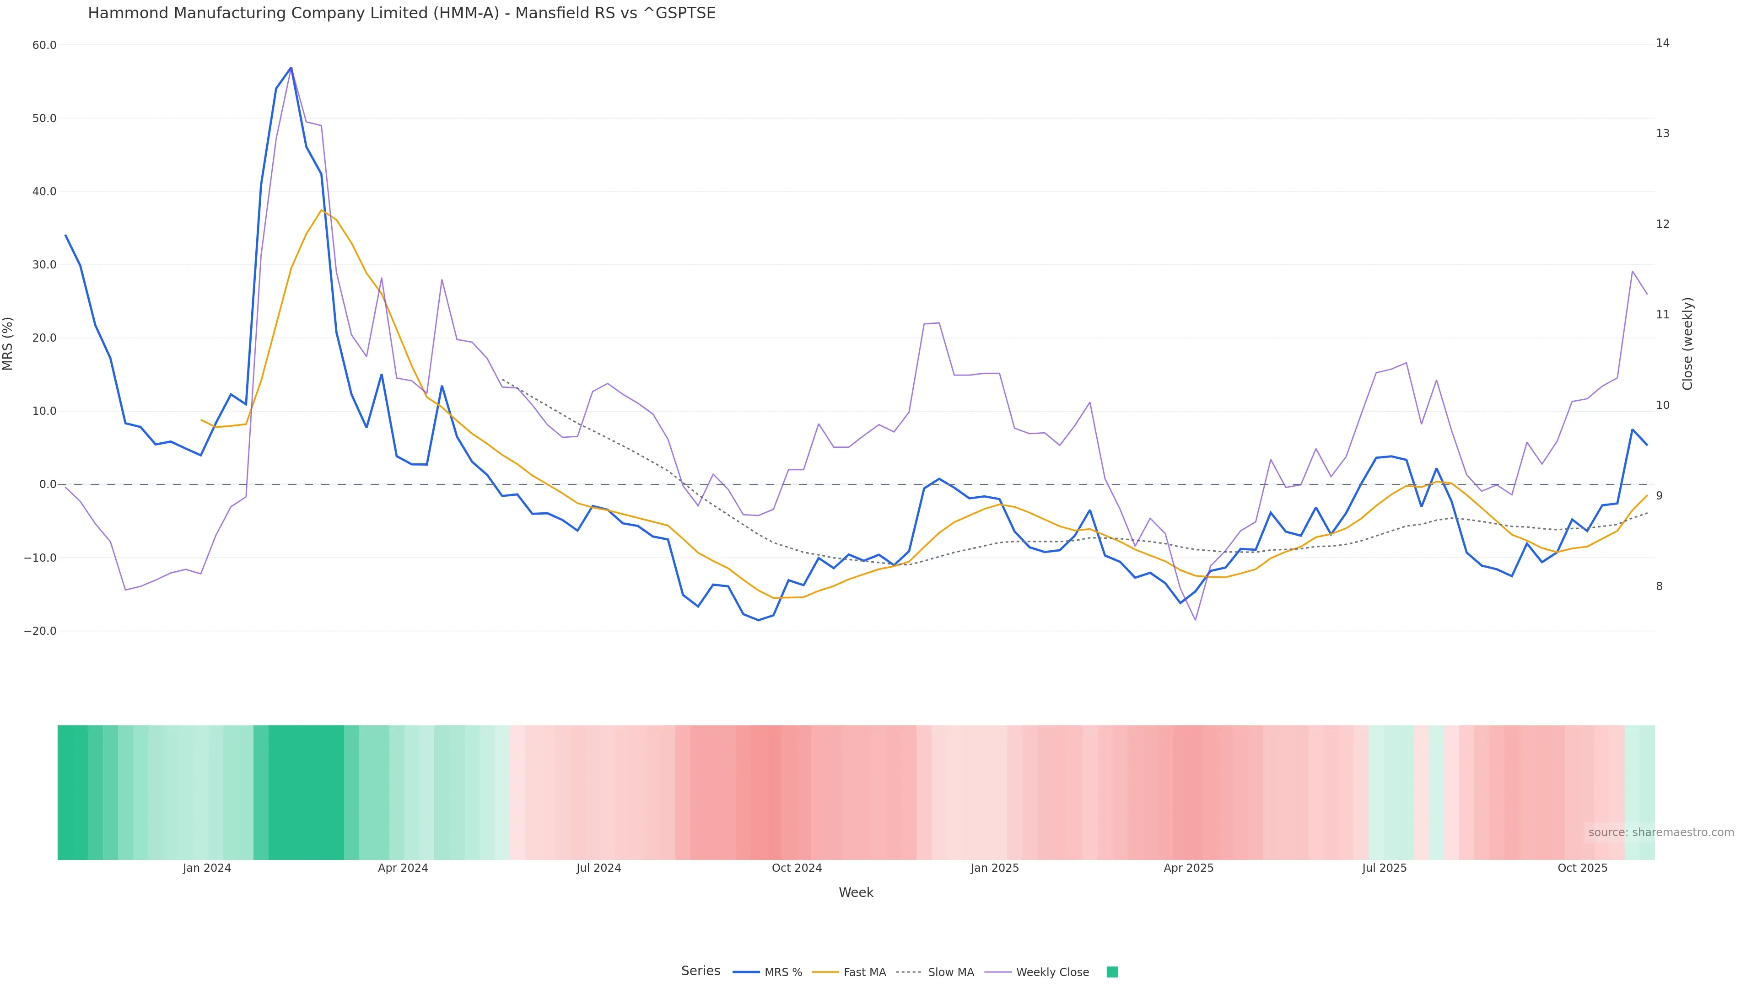This screenshot has height=988, width=1757.
Task: Click the Close (weekly) right axis title
Action: click(x=1687, y=343)
